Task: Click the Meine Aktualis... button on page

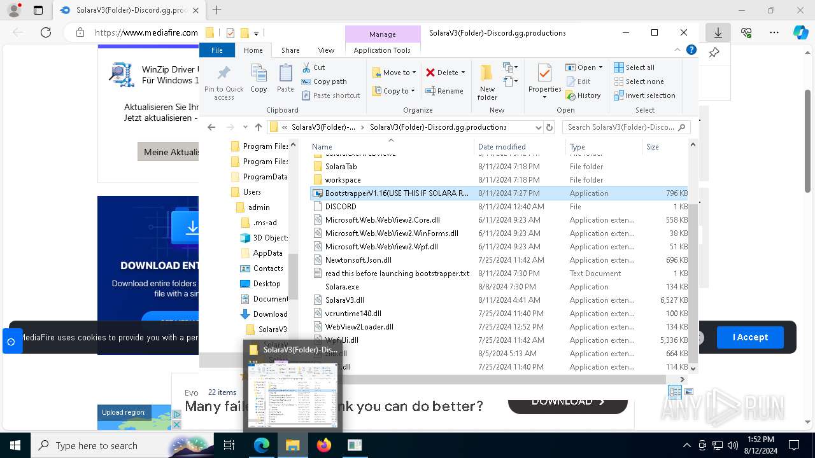Action: click(x=169, y=152)
